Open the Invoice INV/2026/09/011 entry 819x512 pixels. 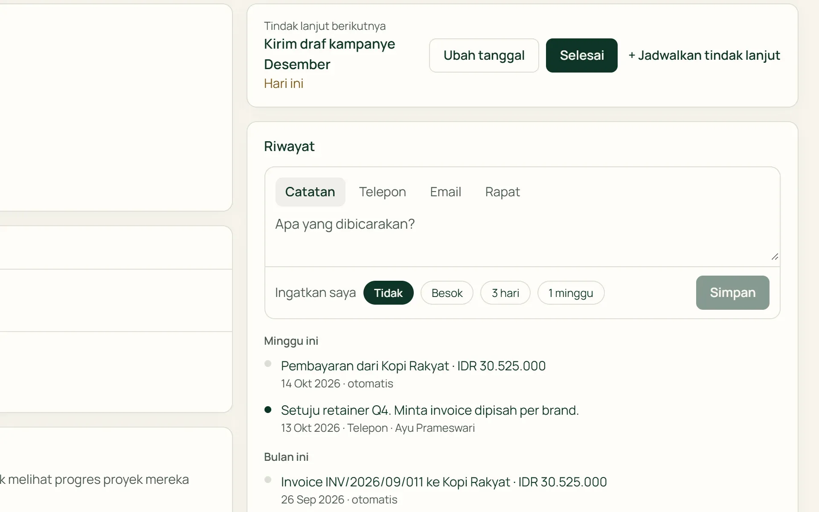[444, 482]
